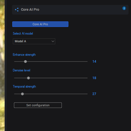Click the image preview strip at window edge
131x131 pixels.
pos(2,65)
